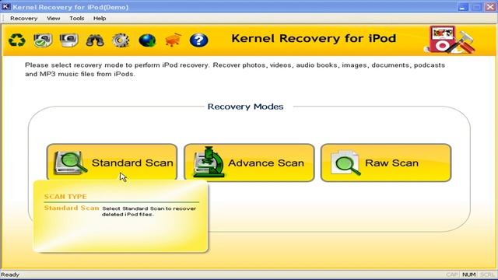Start the Standard Scan mode
Image resolution: width=498 pixels, height=280 pixels.
(112, 163)
